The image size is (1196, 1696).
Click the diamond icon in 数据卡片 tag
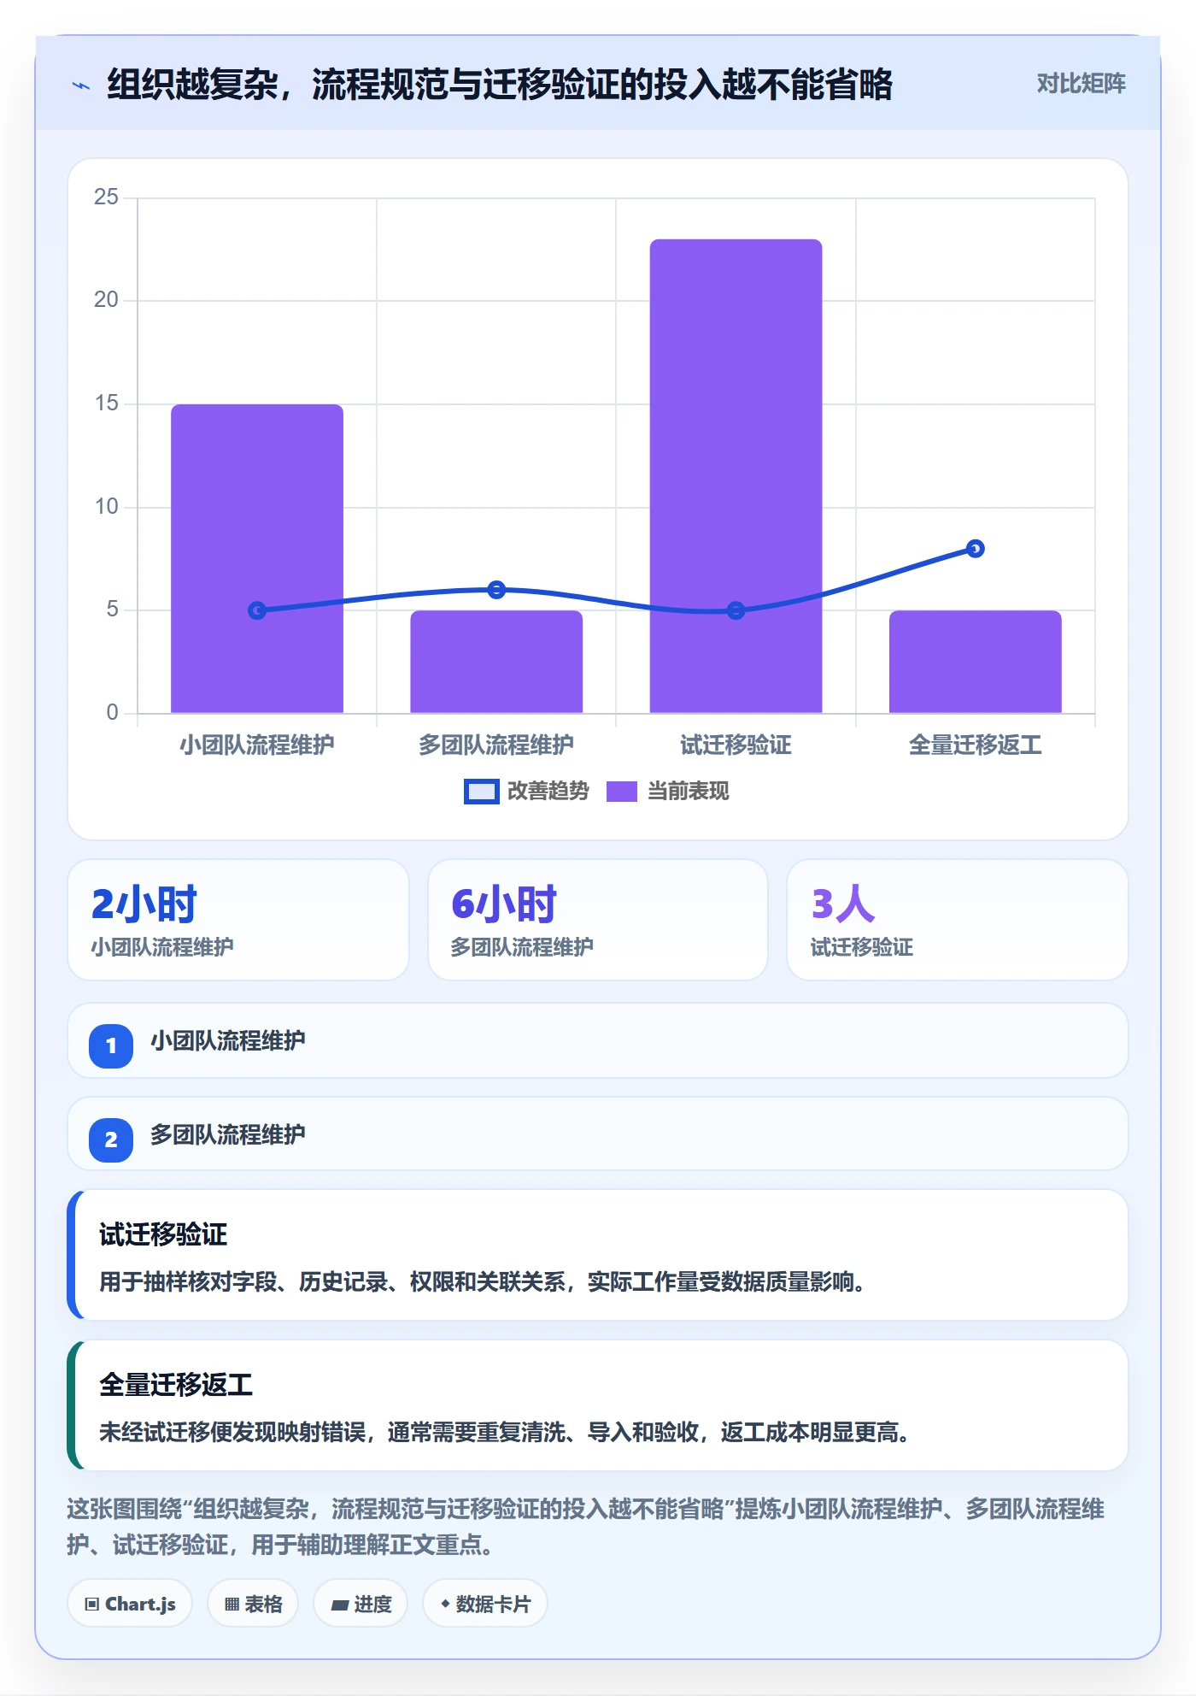tap(445, 1604)
